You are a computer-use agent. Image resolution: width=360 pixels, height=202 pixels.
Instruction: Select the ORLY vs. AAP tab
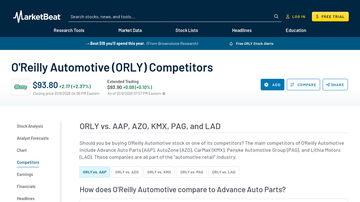point(94,172)
